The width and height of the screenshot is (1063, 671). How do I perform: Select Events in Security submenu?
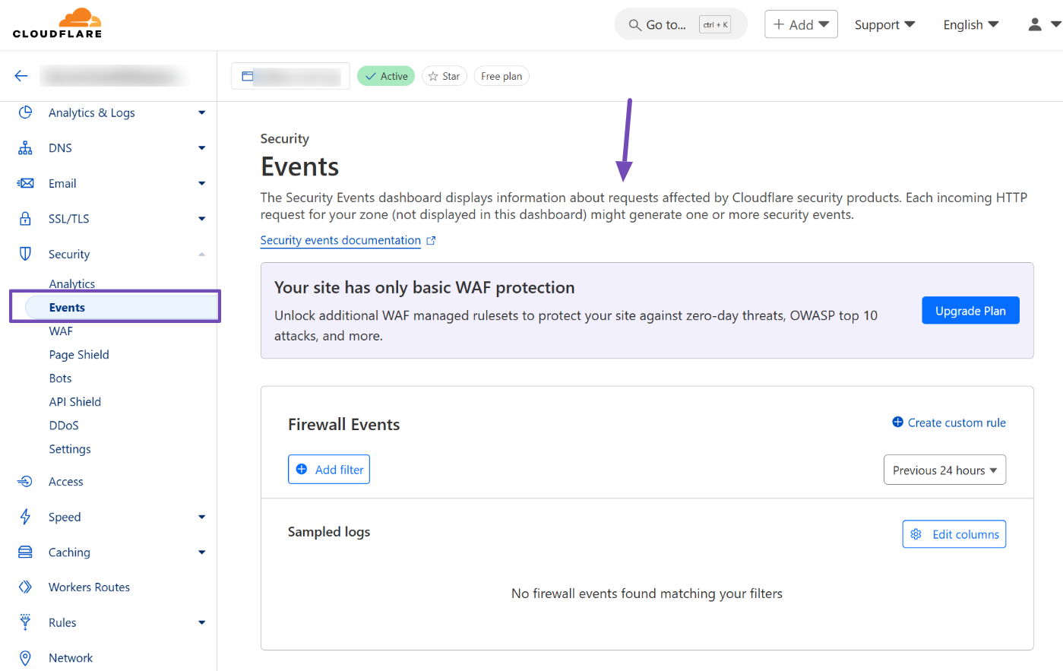click(122, 307)
